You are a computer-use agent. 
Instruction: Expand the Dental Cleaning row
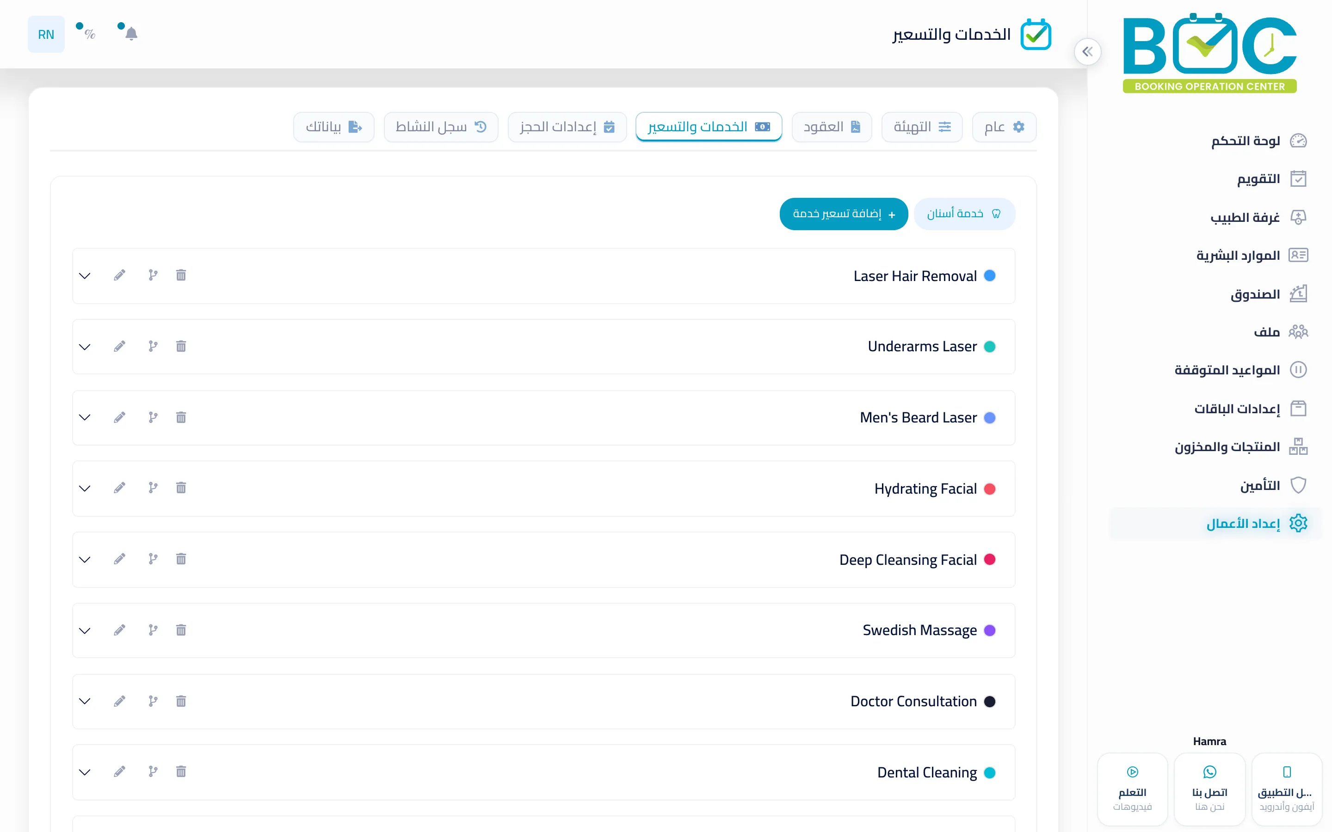click(x=85, y=772)
